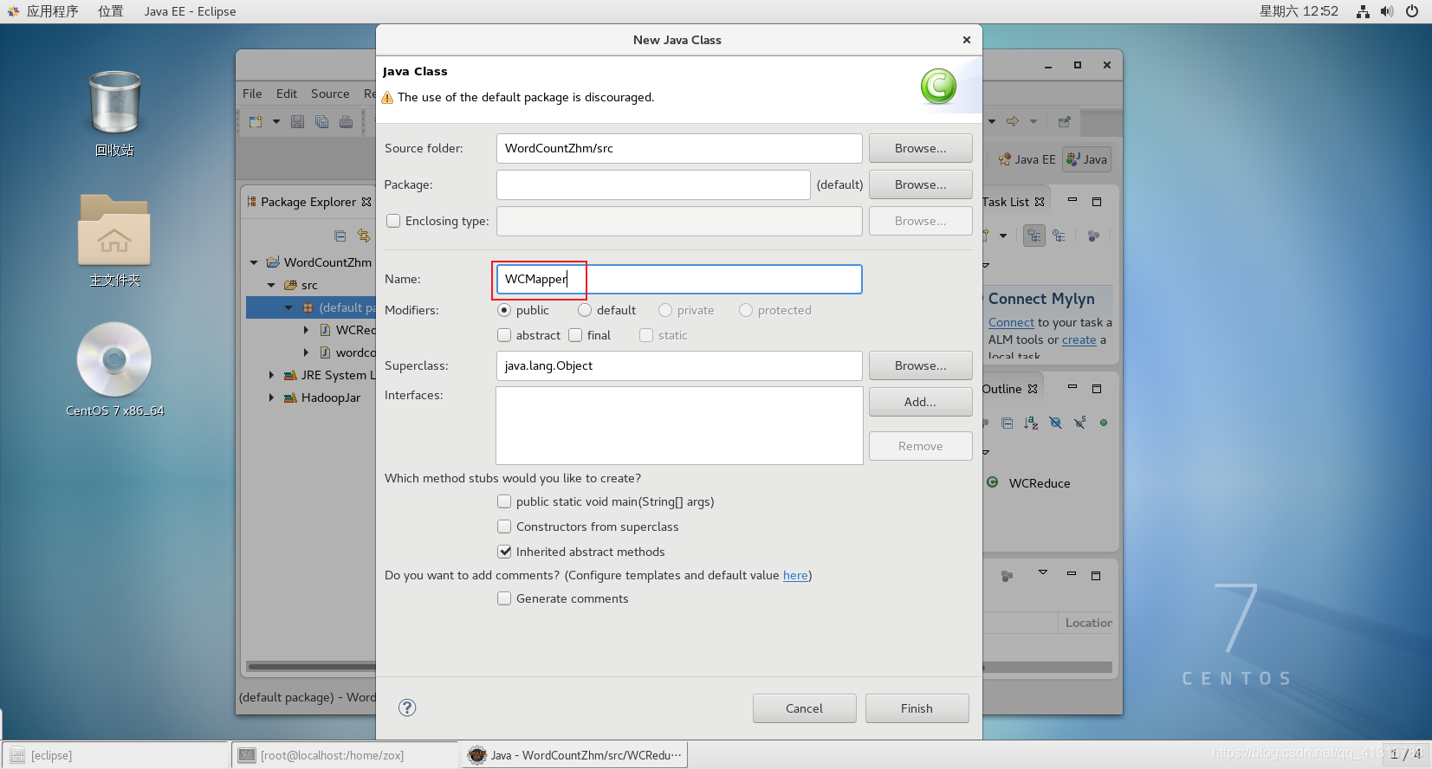Screen dimensions: 1432x769
Task: Click the Cancel button
Action: pos(804,708)
